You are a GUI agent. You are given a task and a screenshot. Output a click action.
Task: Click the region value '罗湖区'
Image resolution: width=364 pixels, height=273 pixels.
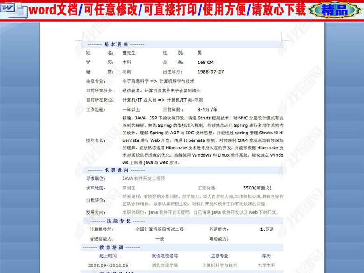click(x=129, y=188)
